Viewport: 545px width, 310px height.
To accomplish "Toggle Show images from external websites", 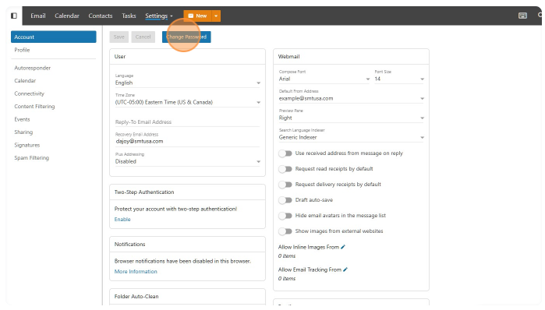I will (285, 231).
